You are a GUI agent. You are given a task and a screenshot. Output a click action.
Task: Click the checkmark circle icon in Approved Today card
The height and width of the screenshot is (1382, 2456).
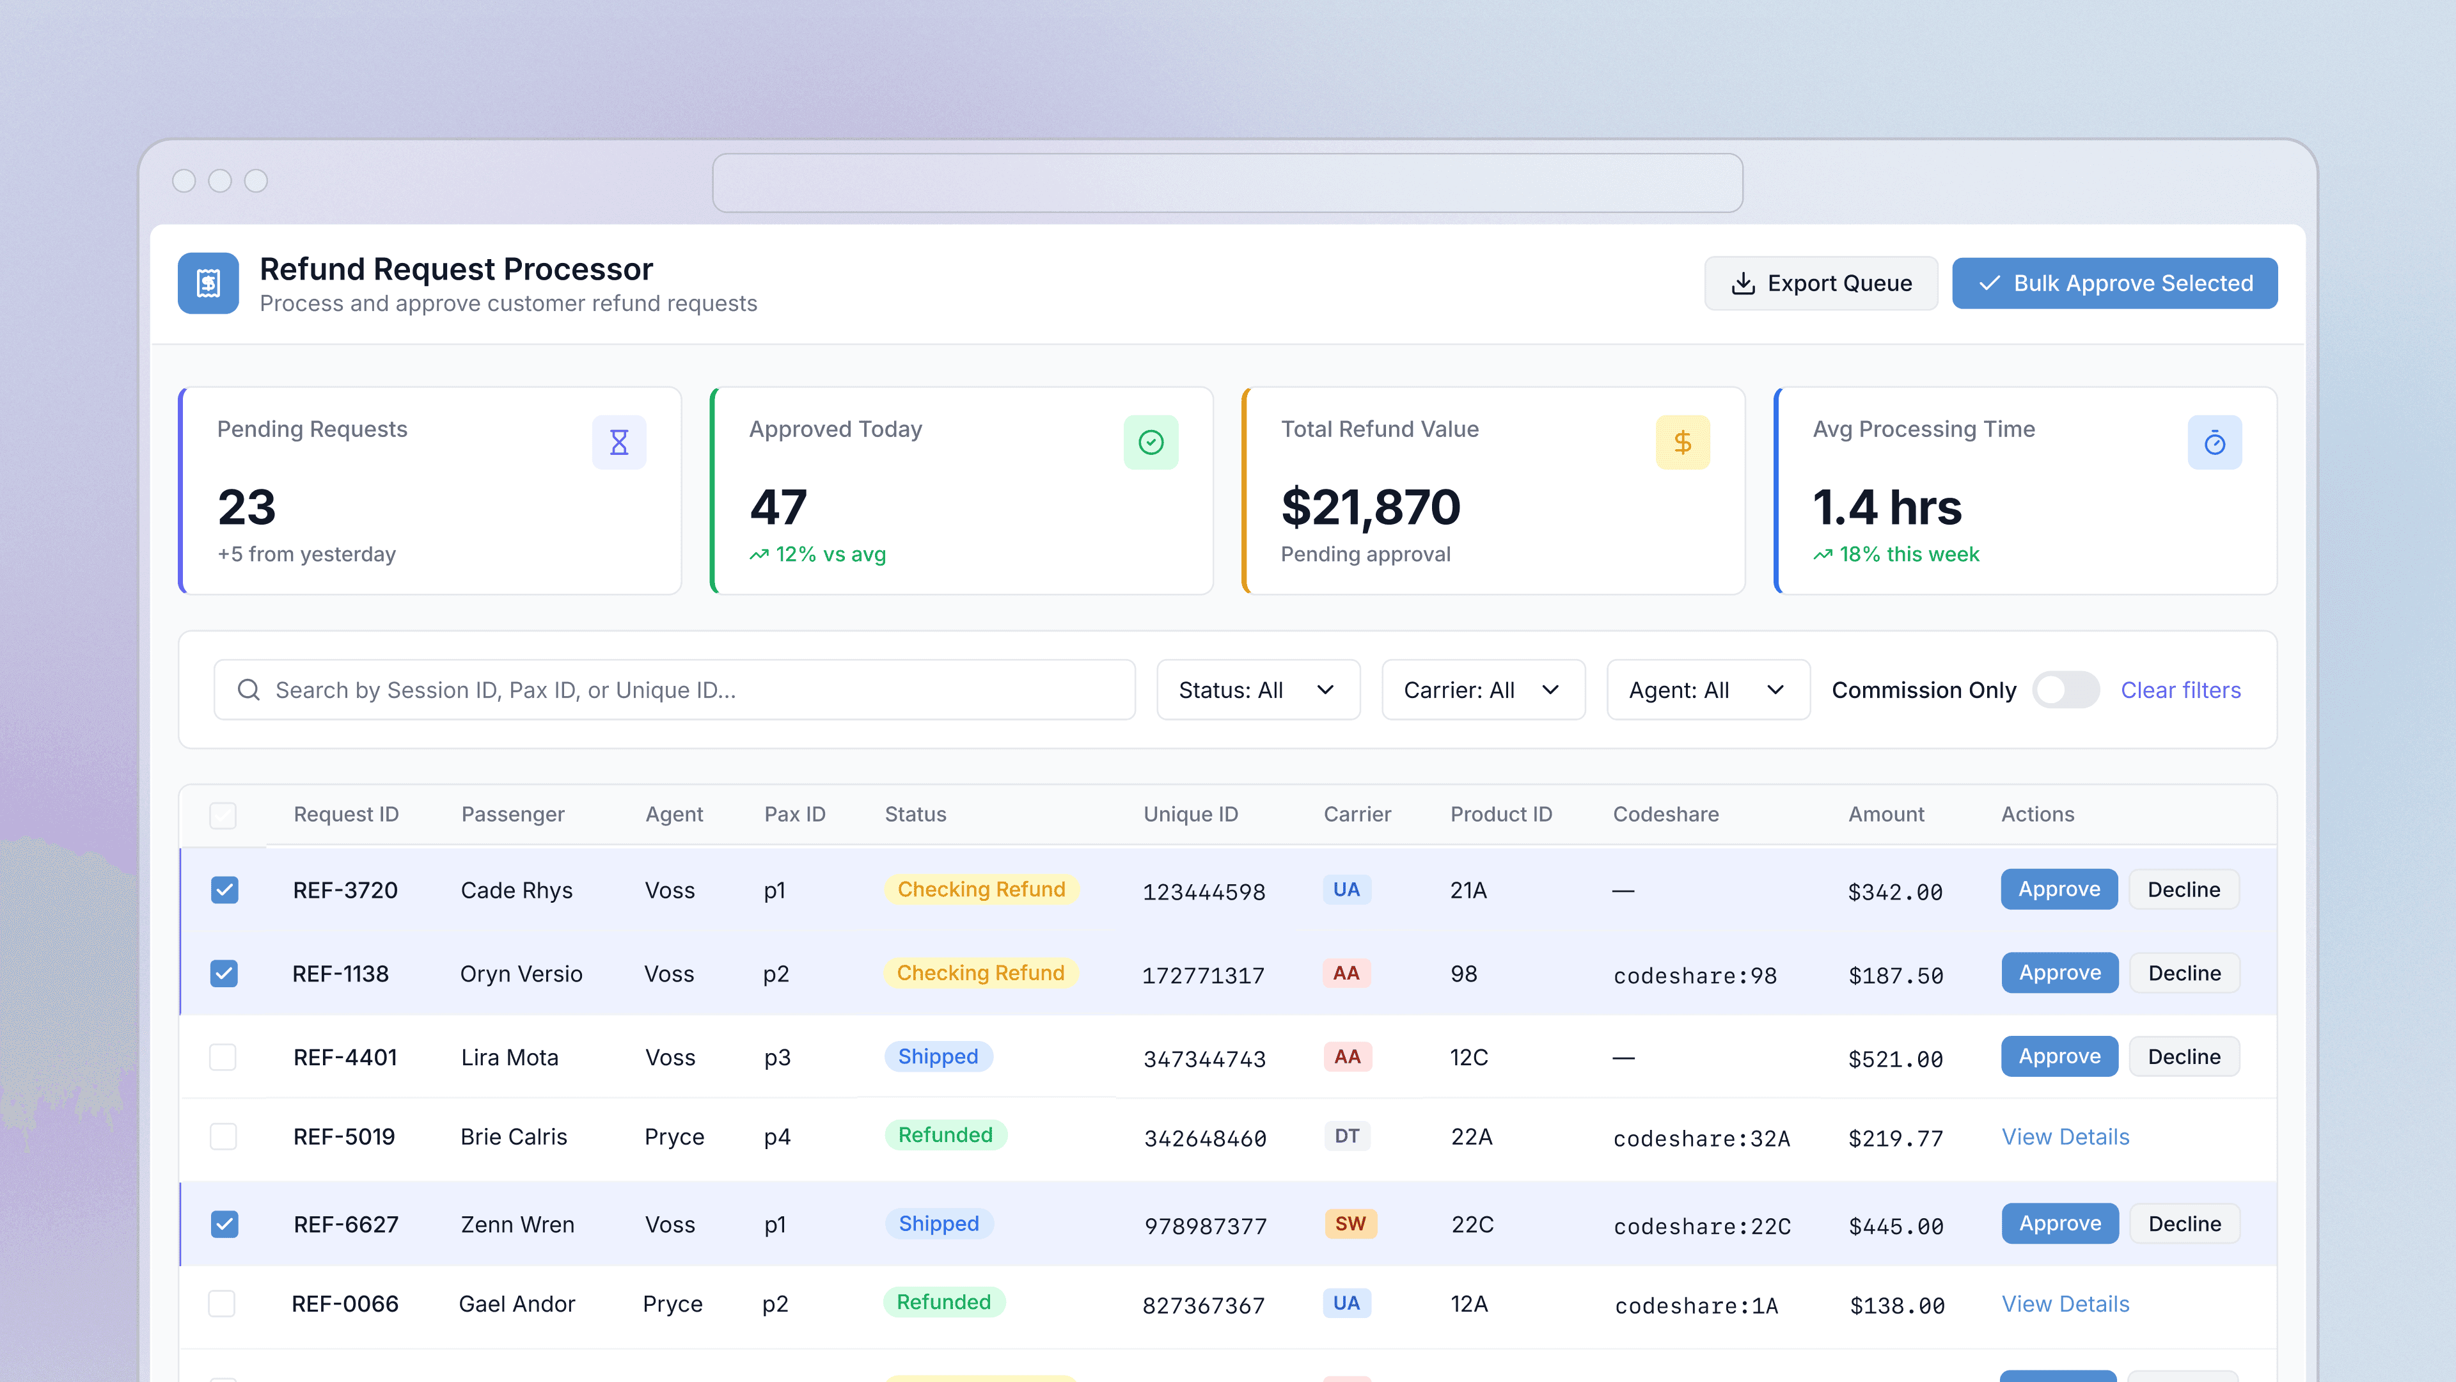click(1151, 443)
